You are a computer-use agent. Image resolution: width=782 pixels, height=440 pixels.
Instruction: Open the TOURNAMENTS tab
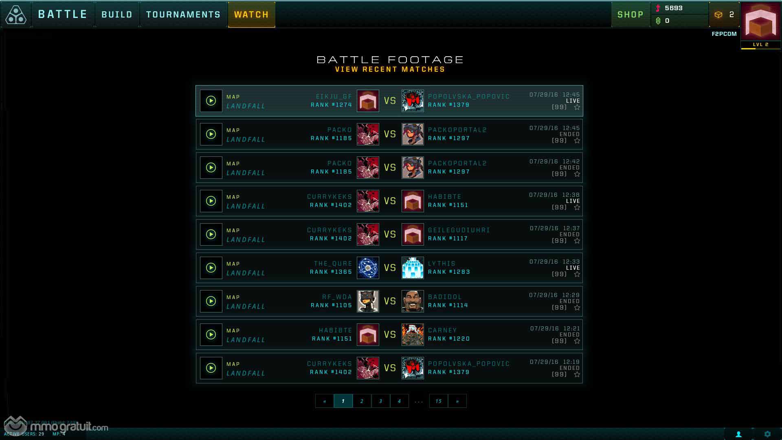183,15
